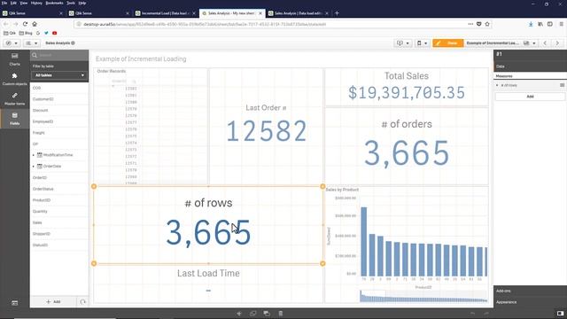Open the browser library icon
Screen dimensions: 567x319
tap(540, 24)
